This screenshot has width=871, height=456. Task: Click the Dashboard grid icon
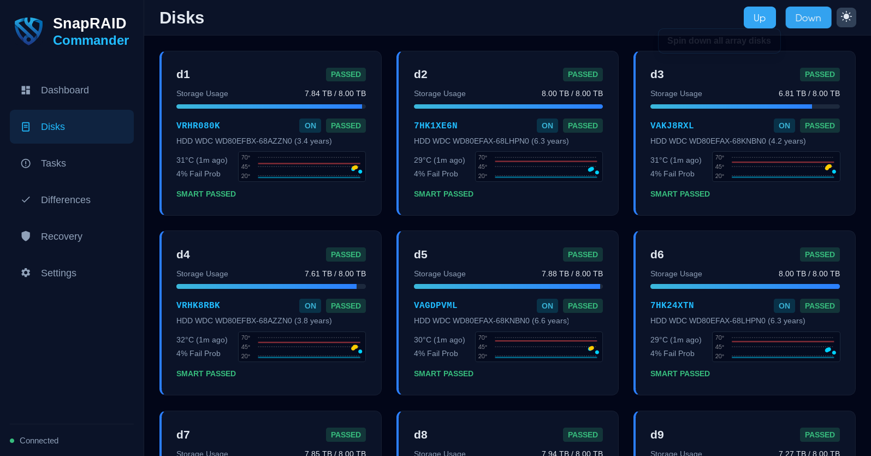(x=26, y=90)
